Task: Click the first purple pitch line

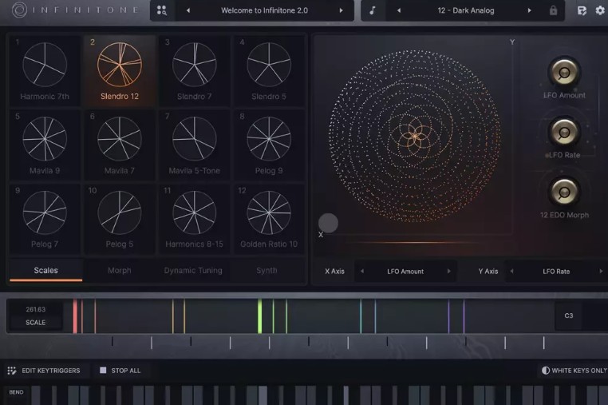Action: point(449,316)
